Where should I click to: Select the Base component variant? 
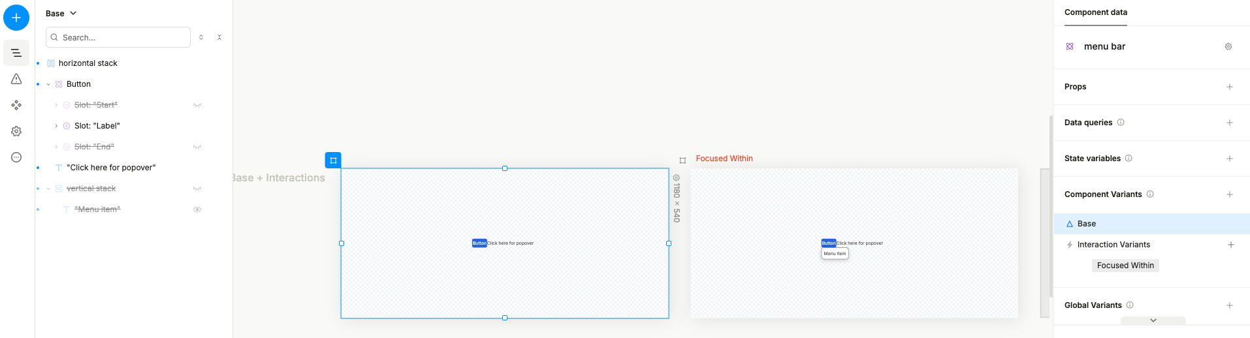click(x=1086, y=224)
